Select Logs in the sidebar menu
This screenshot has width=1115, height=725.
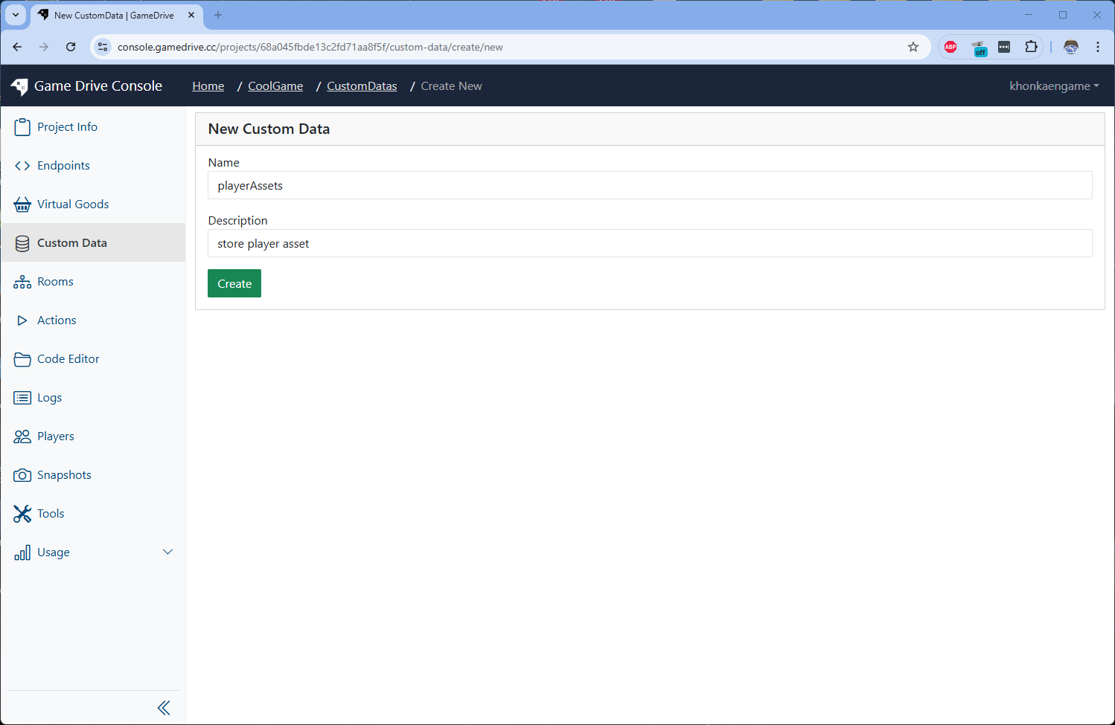[x=49, y=398]
